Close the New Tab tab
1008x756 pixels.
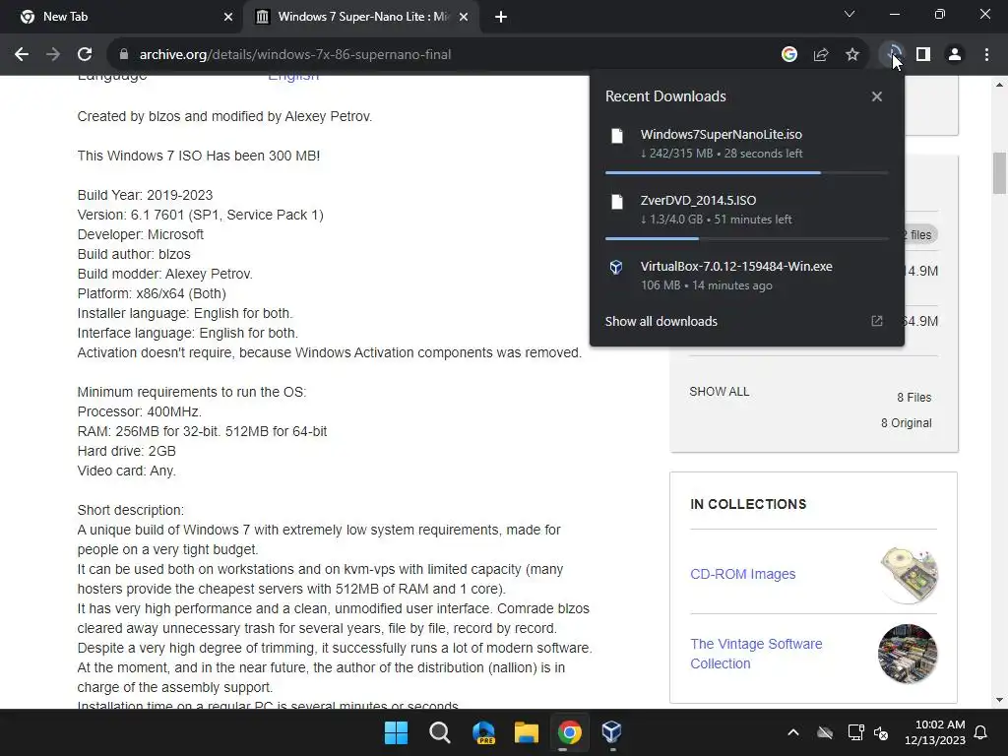[228, 17]
